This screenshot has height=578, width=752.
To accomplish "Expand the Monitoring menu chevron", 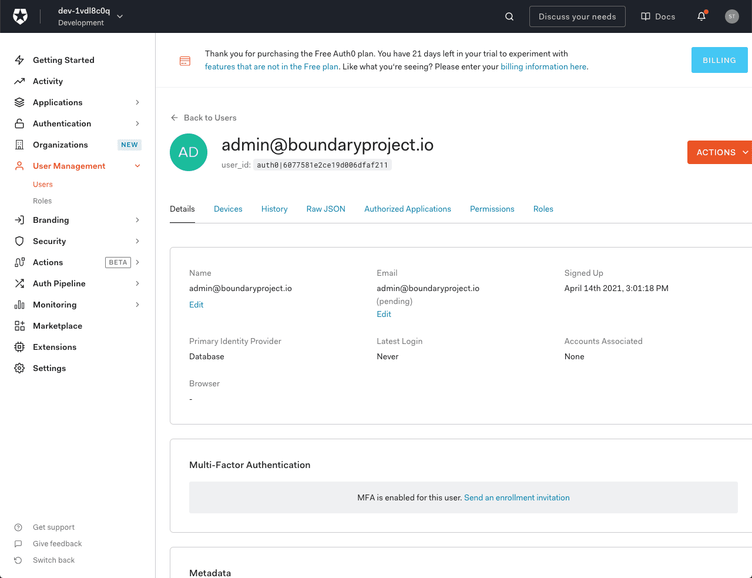I will pos(137,305).
